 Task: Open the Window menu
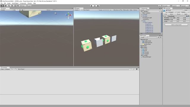click(x=30, y=3)
